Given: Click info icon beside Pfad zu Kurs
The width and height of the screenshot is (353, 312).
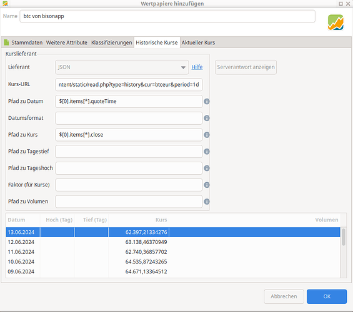Looking at the screenshot, I should pyautogui.click(x=207, y=135).
